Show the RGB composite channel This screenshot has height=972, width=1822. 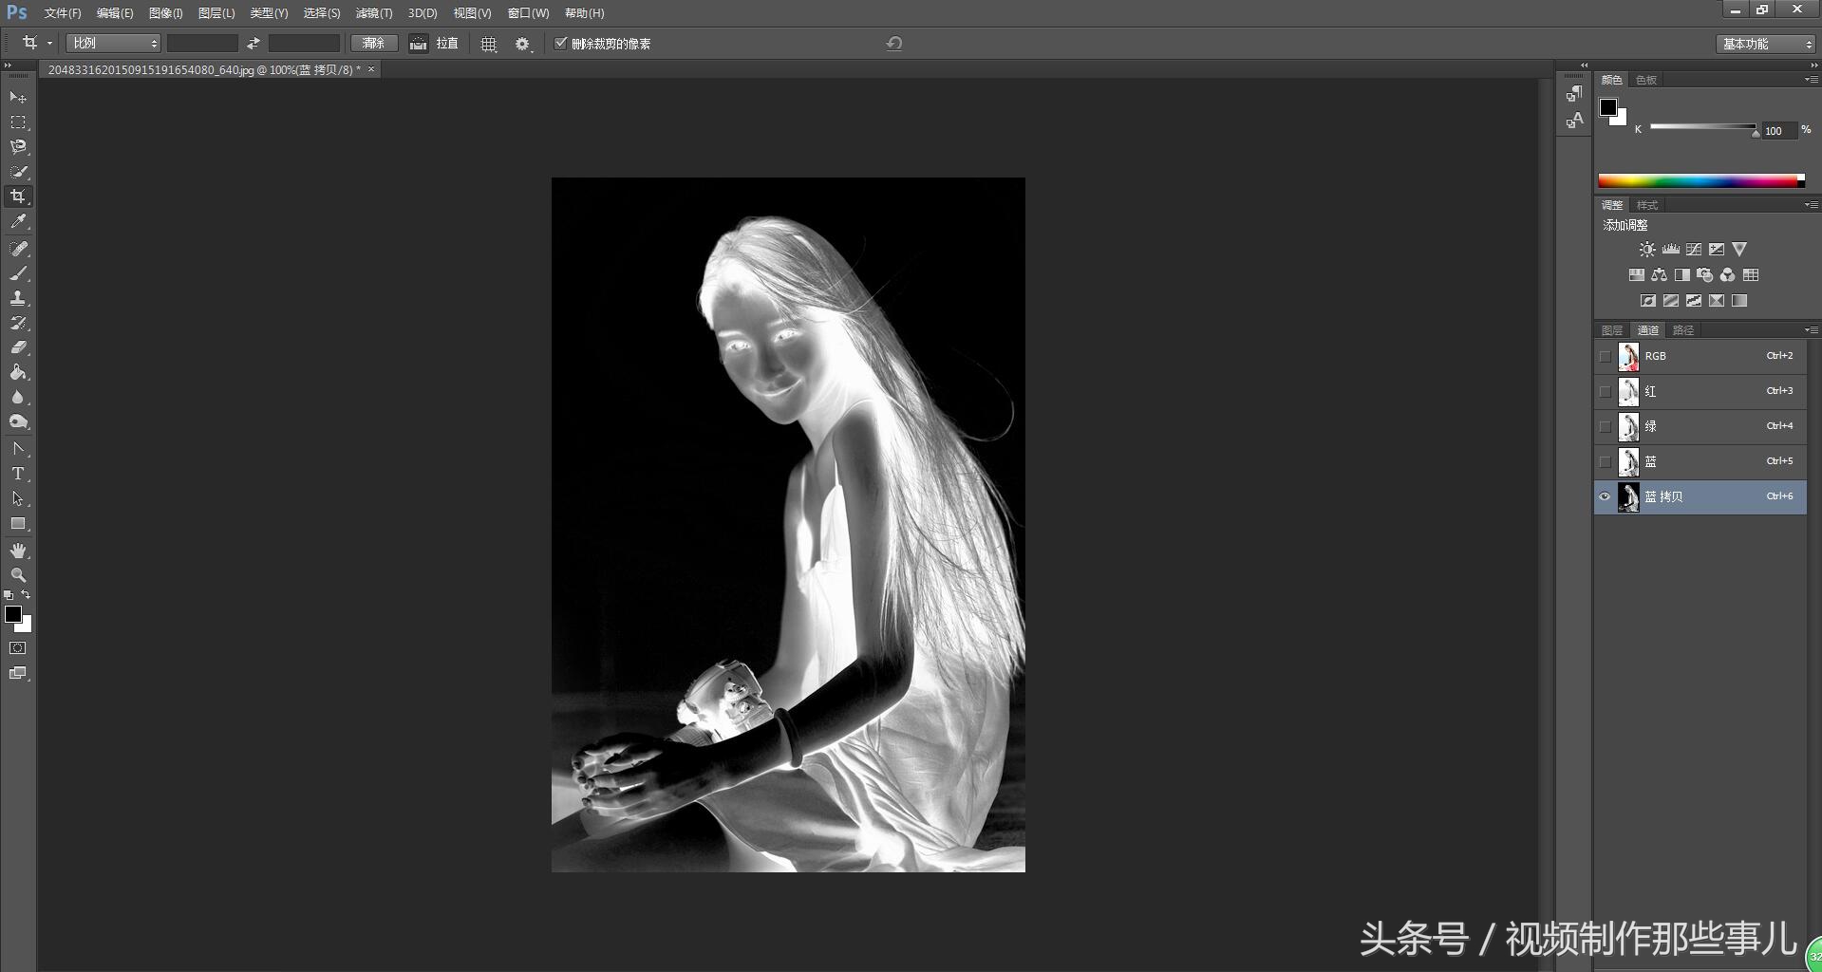[1605, 356]
